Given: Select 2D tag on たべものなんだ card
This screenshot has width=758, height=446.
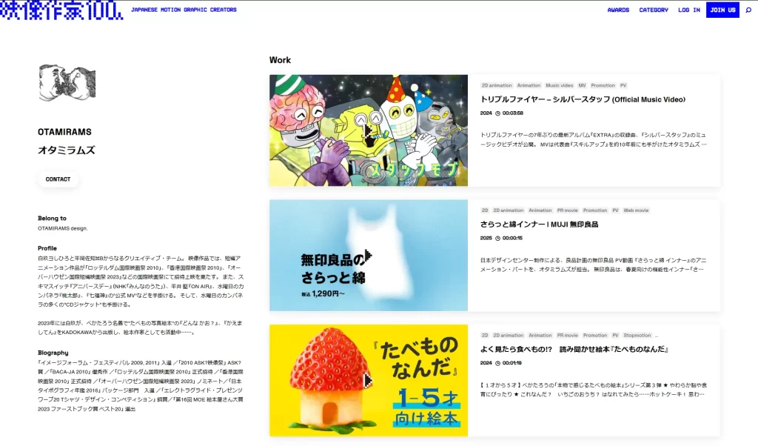Looking at the screenshot, I should pyautogui.click(x=485, y=335).
